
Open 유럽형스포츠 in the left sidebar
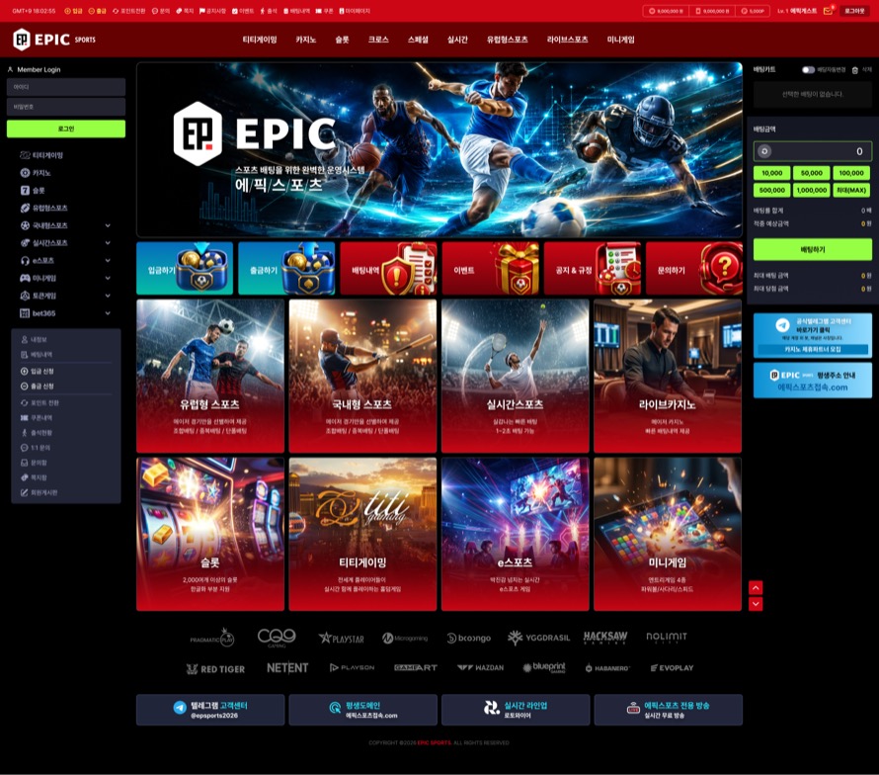(43, 209)
